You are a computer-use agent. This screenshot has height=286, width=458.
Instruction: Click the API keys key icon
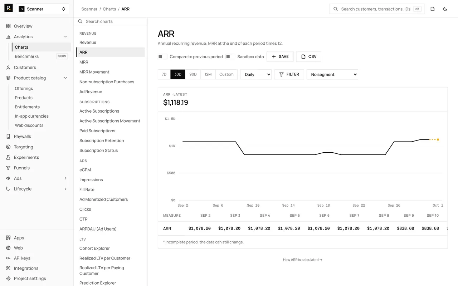8,258
